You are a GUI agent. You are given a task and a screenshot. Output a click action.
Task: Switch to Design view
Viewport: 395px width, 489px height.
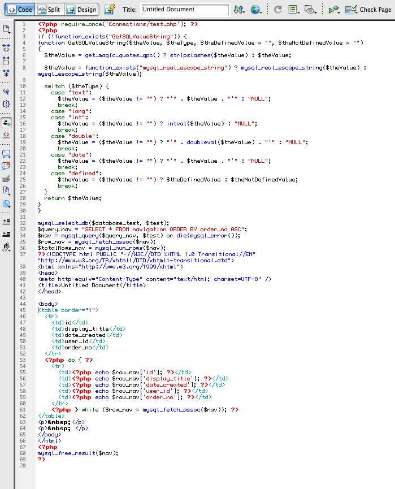coord(82,10)
